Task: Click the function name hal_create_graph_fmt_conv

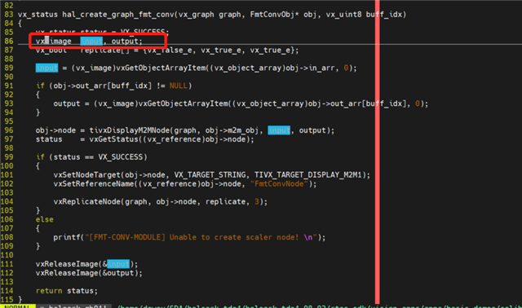Action: coord(118,15)
